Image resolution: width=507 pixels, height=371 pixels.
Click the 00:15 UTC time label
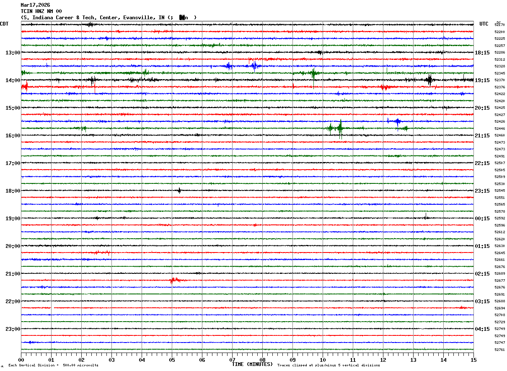point(482,219)
